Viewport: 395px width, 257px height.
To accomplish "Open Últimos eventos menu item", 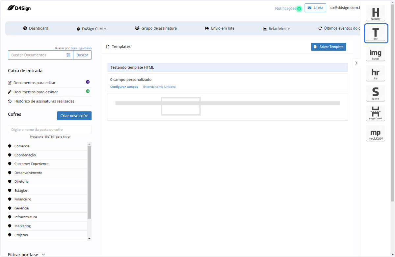I will pos(339,28).
